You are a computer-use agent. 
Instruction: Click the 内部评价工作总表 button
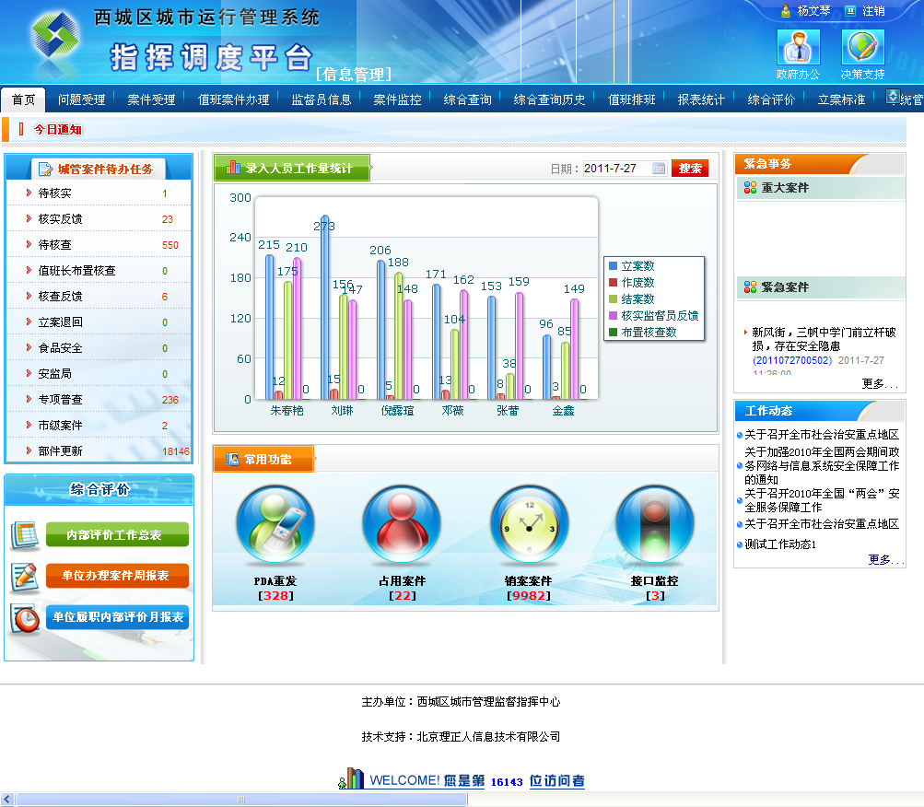click(x=117, y=534)
